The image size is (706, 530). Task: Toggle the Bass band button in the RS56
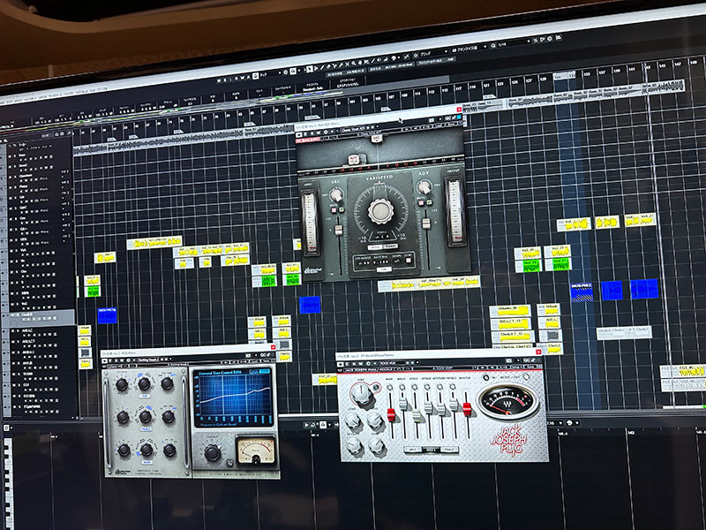pyautogui.click(x=146, y=462)
